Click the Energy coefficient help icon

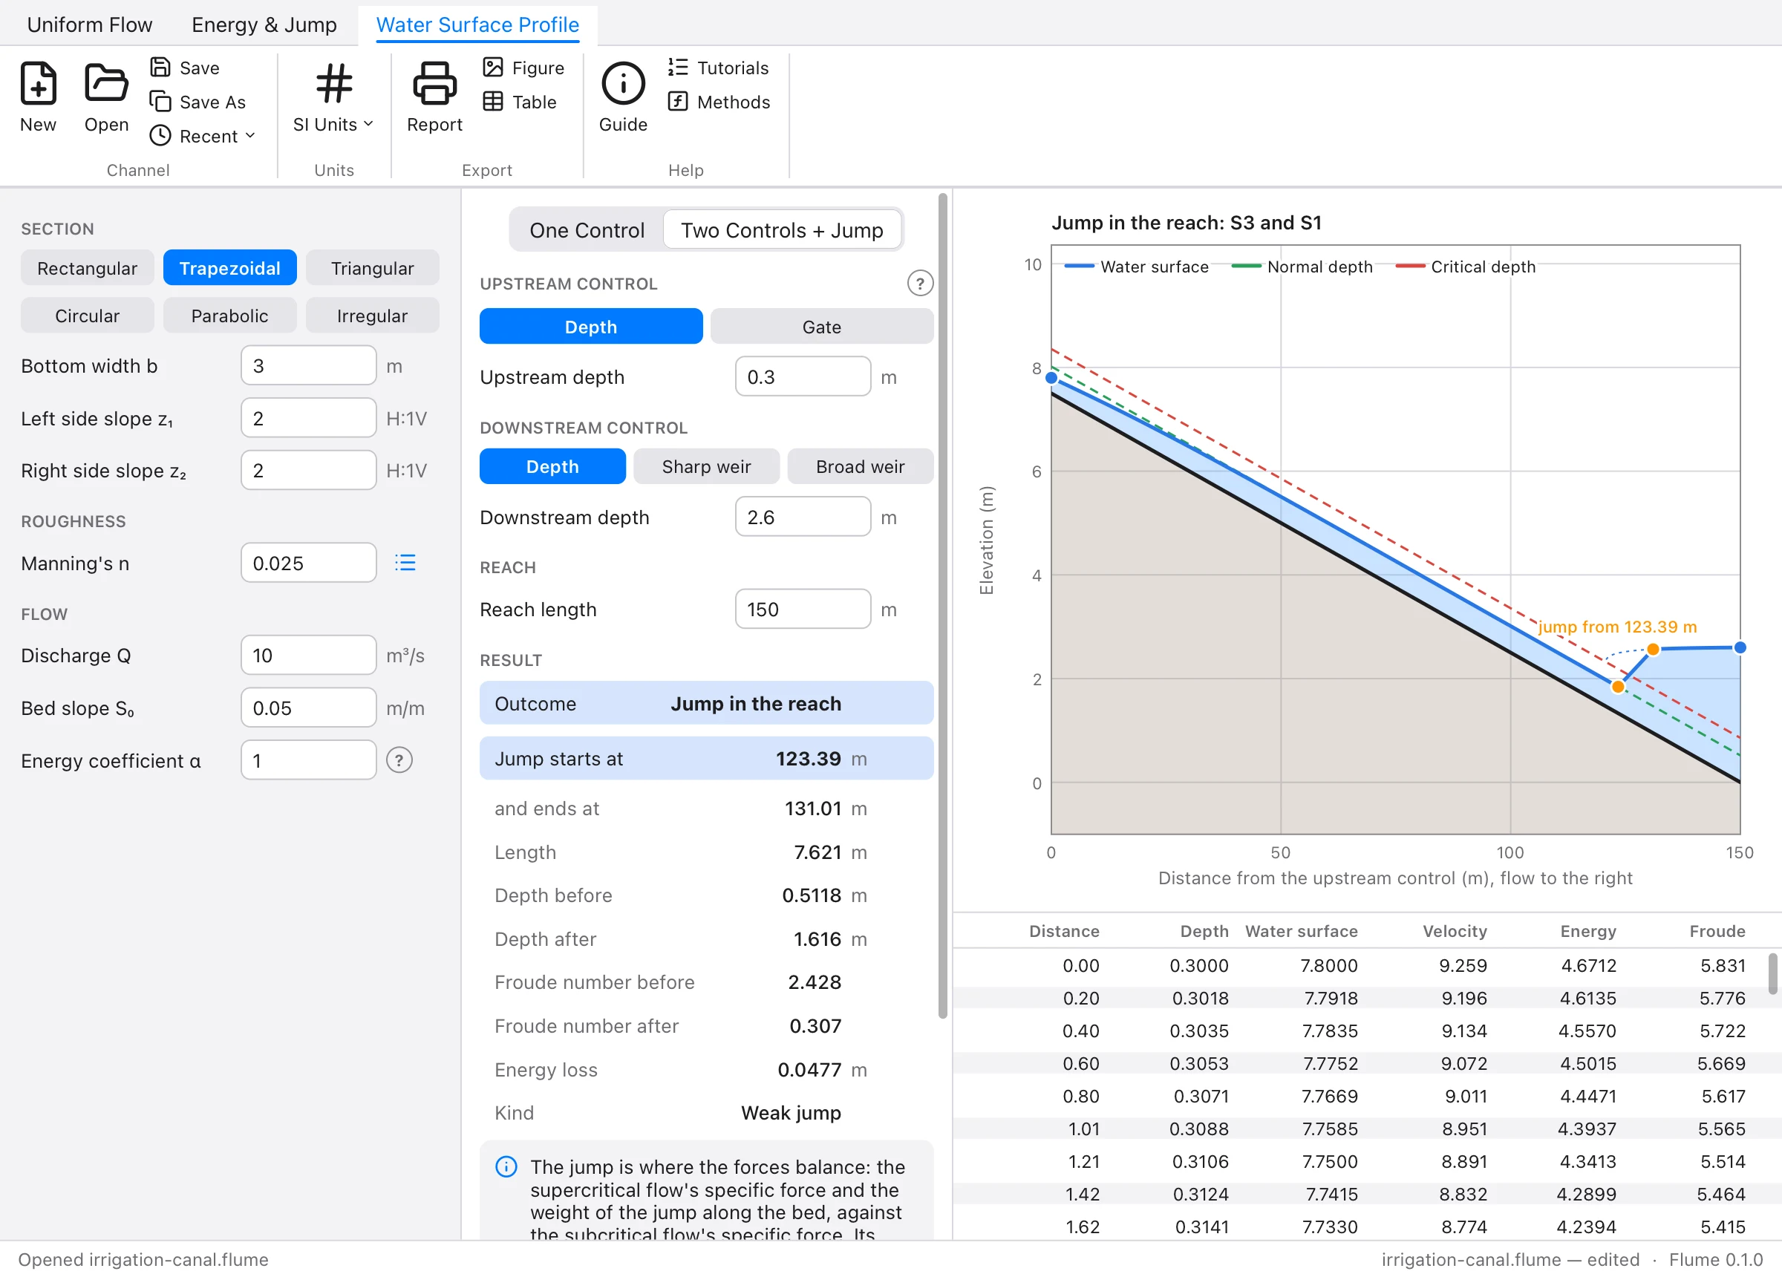(399, 760)
